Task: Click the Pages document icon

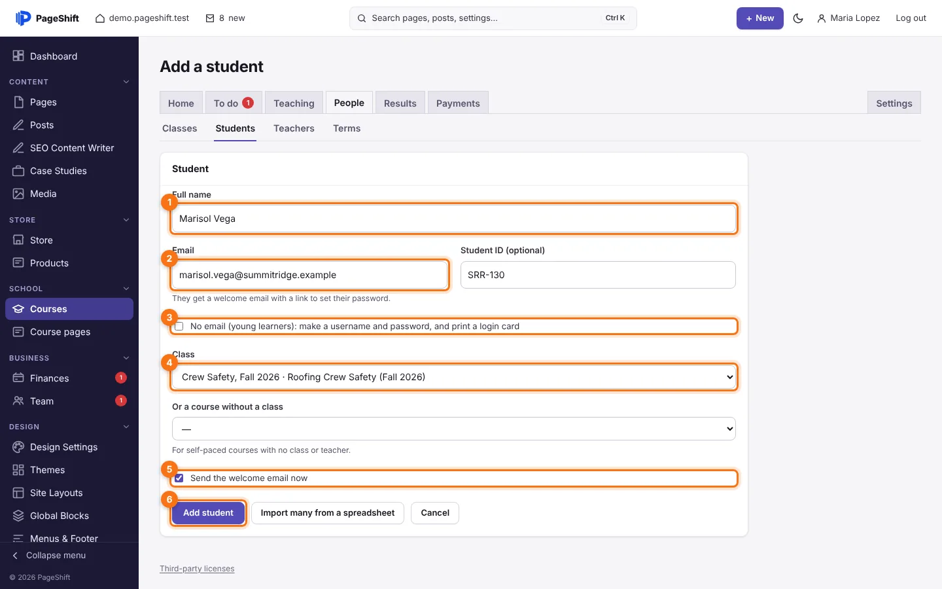Action: [18, 102]
